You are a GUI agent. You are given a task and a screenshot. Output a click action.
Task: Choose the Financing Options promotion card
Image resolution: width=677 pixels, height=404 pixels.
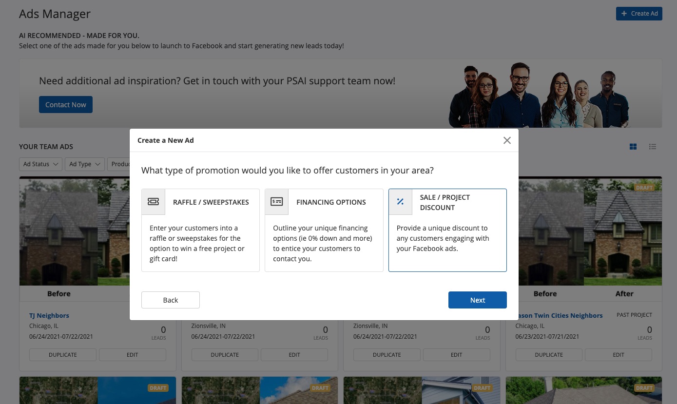(324, 230)
